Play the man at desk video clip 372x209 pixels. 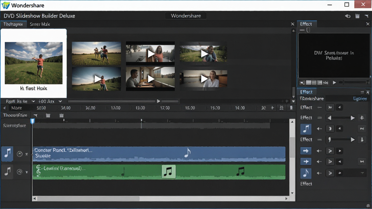[x=150, y=79]
